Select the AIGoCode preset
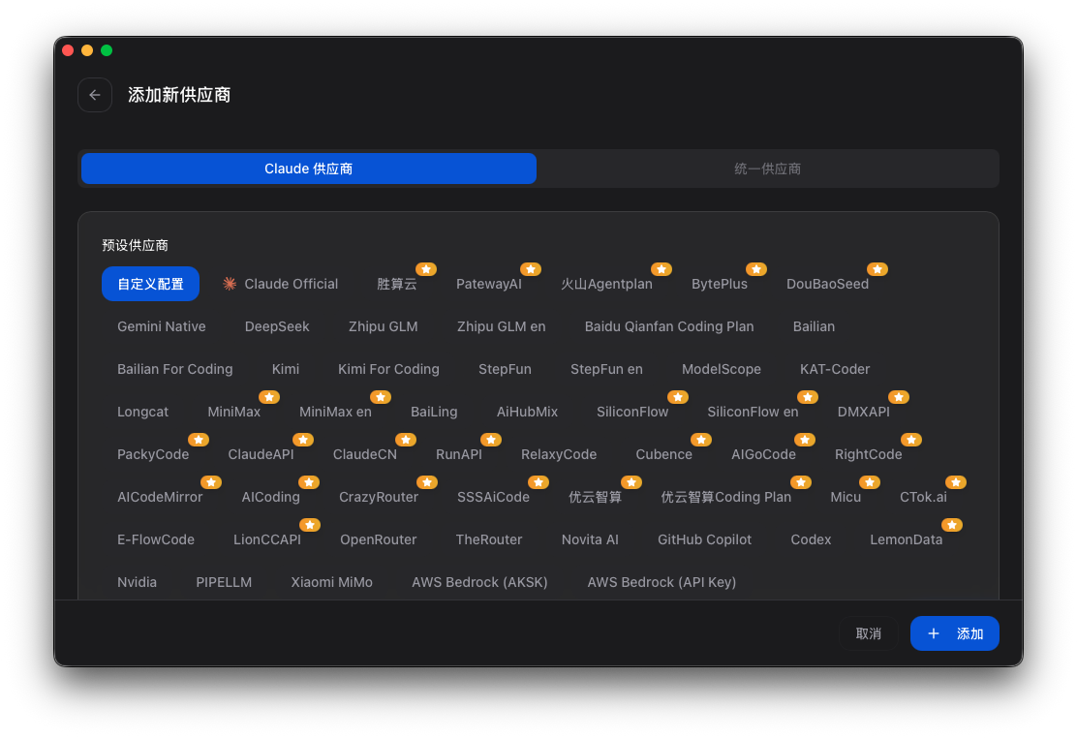The height and width of the screenshot is (738, 1077). 764,454
